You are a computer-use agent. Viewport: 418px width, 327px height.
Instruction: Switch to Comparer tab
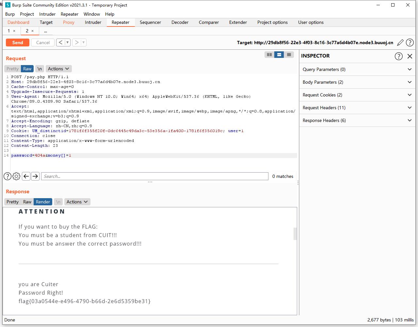point(209,22)
